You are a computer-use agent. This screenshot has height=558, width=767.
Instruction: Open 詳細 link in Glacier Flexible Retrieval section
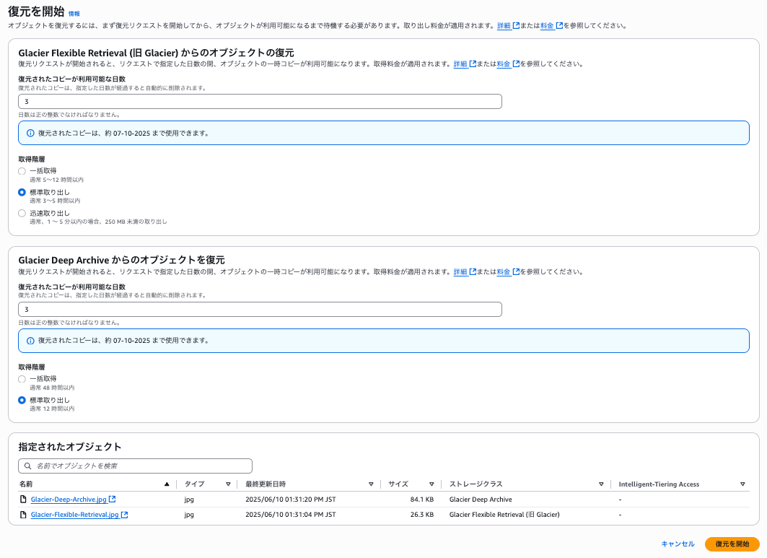coord(460,64)
